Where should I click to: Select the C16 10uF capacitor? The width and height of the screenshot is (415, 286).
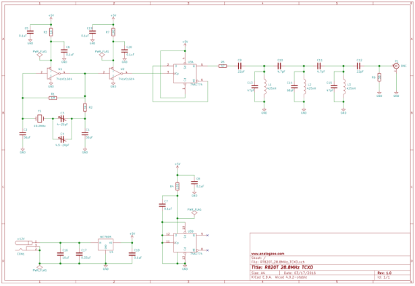point(60,254)
